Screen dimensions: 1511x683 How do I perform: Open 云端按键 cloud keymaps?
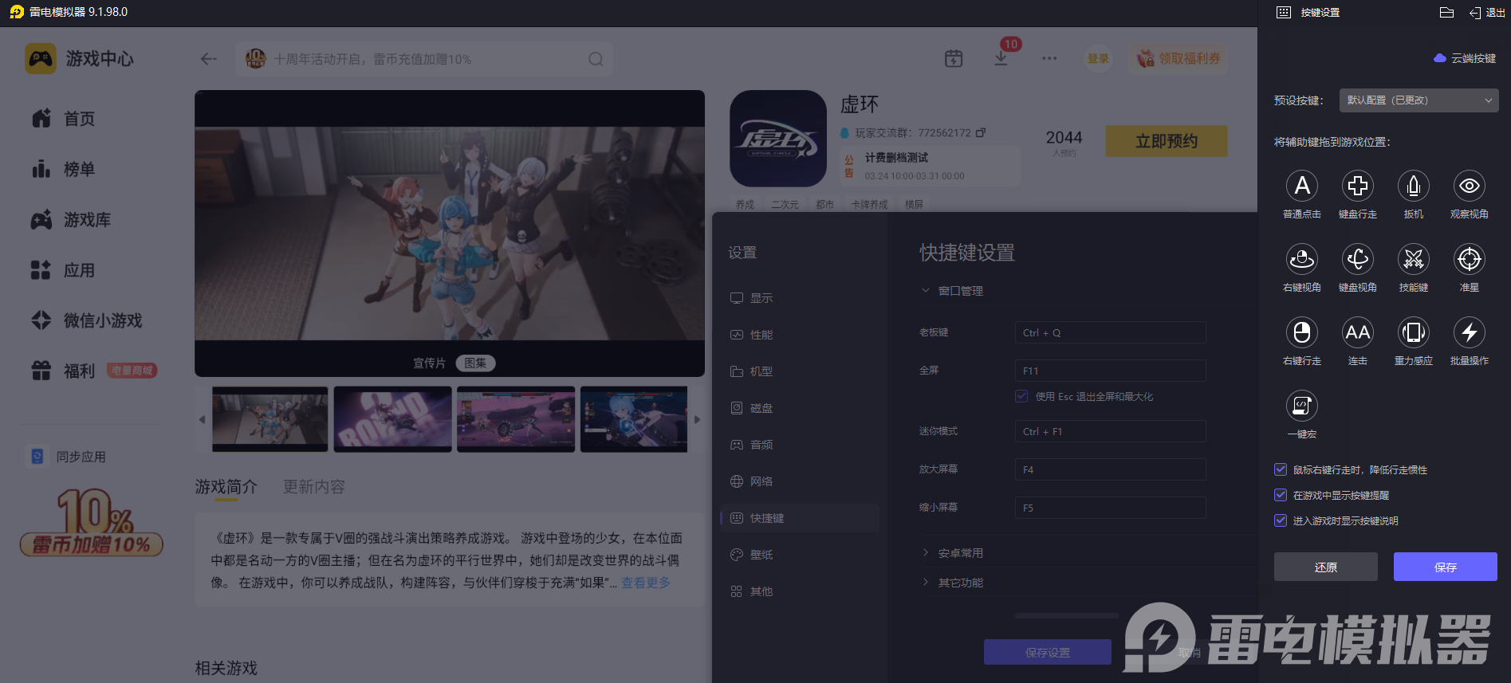tap(1465, 58)
